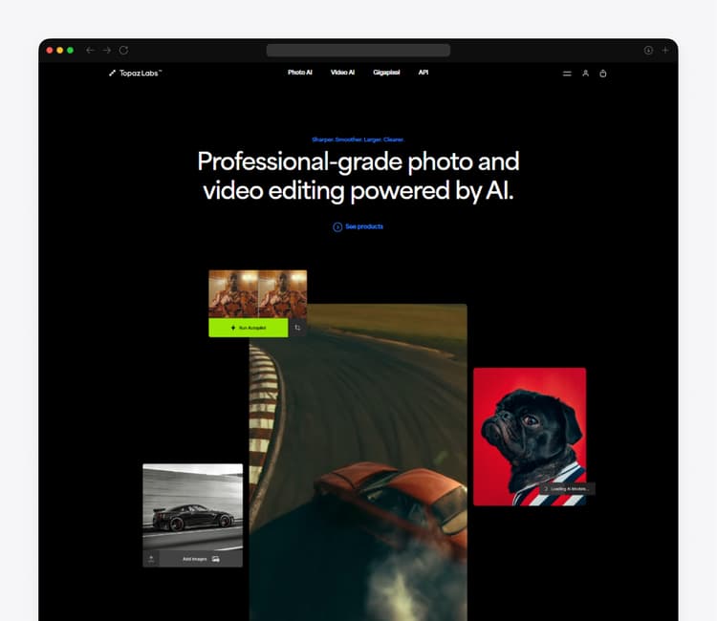Open the Video AI menu item
The height and width of the screenshot is (621, 717).
click(342, 73)
